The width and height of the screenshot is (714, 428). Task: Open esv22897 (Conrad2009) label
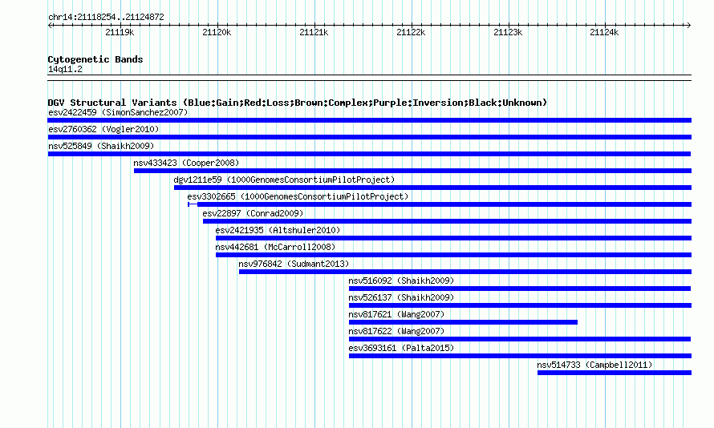pyautogui.click(x=253, y=213)
